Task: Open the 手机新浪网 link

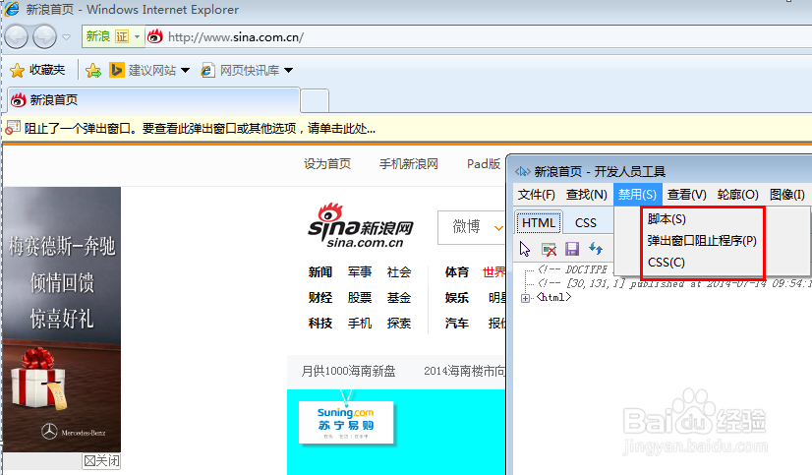Action: coord(409,164)
